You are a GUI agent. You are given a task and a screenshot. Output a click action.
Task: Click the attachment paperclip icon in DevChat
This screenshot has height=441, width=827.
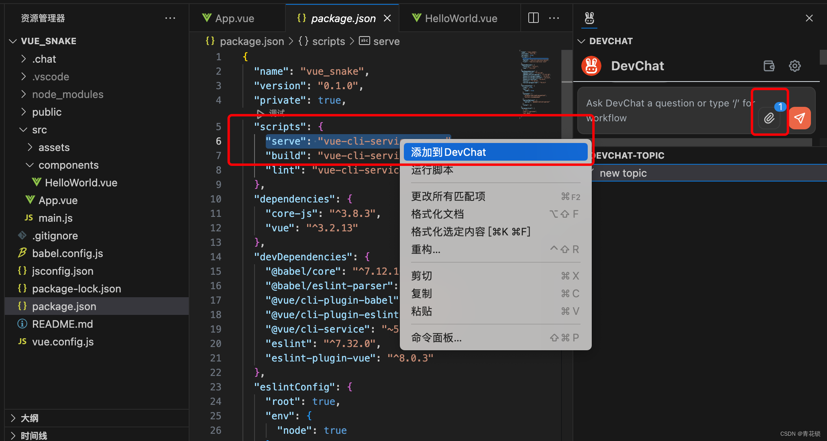click(769, 118)
